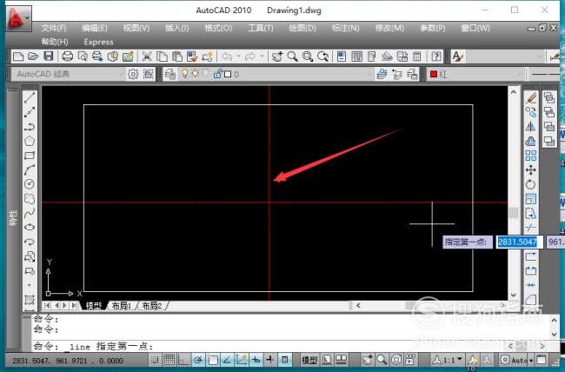Image resolution: width=565 pixels, height=372 pixels.
Task: Toggle Object Snap Tracking in status bar
Action: pos(227,360)
